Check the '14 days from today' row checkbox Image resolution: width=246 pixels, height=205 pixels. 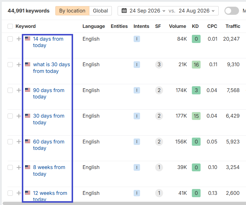10,39
